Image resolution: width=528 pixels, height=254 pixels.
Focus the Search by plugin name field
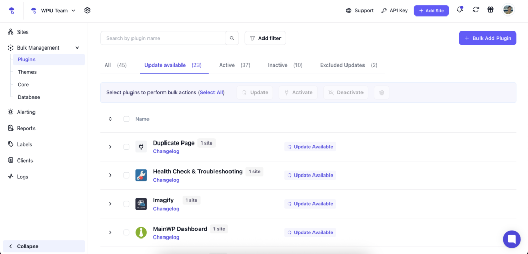click(162, 38)
